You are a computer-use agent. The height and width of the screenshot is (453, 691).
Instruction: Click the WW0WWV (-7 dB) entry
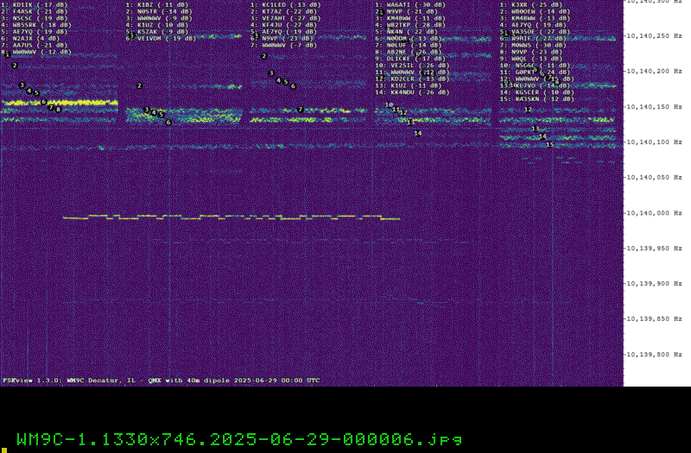pyautogui.click(x=284, y=45)
